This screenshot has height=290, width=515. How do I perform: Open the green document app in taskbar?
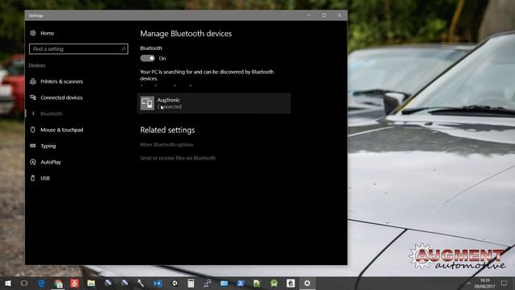click(257, 283)
